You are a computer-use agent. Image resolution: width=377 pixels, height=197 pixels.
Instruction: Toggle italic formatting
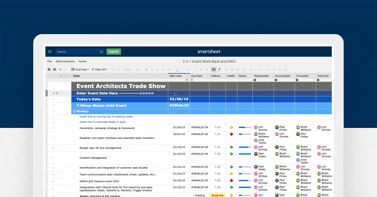click(151, 70)
